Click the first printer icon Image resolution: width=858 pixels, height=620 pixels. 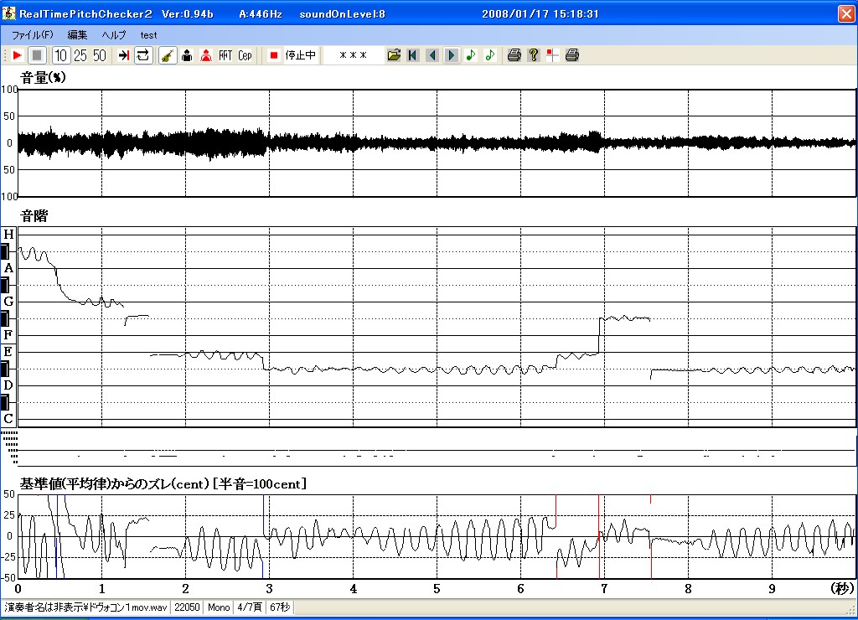pyautogui.click(x=514, y=55)
